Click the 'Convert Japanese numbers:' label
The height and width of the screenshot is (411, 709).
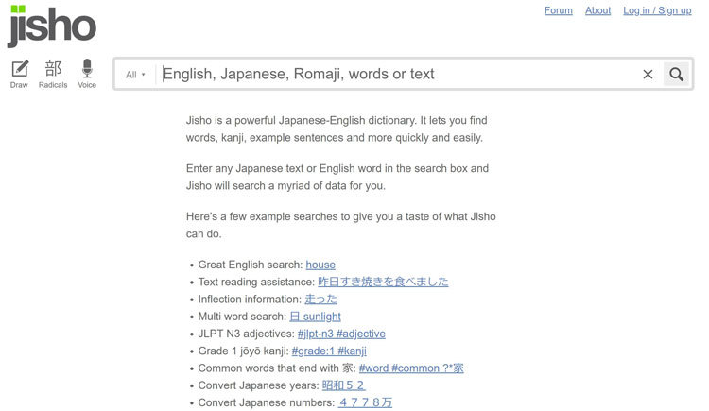tap(267, 402)
